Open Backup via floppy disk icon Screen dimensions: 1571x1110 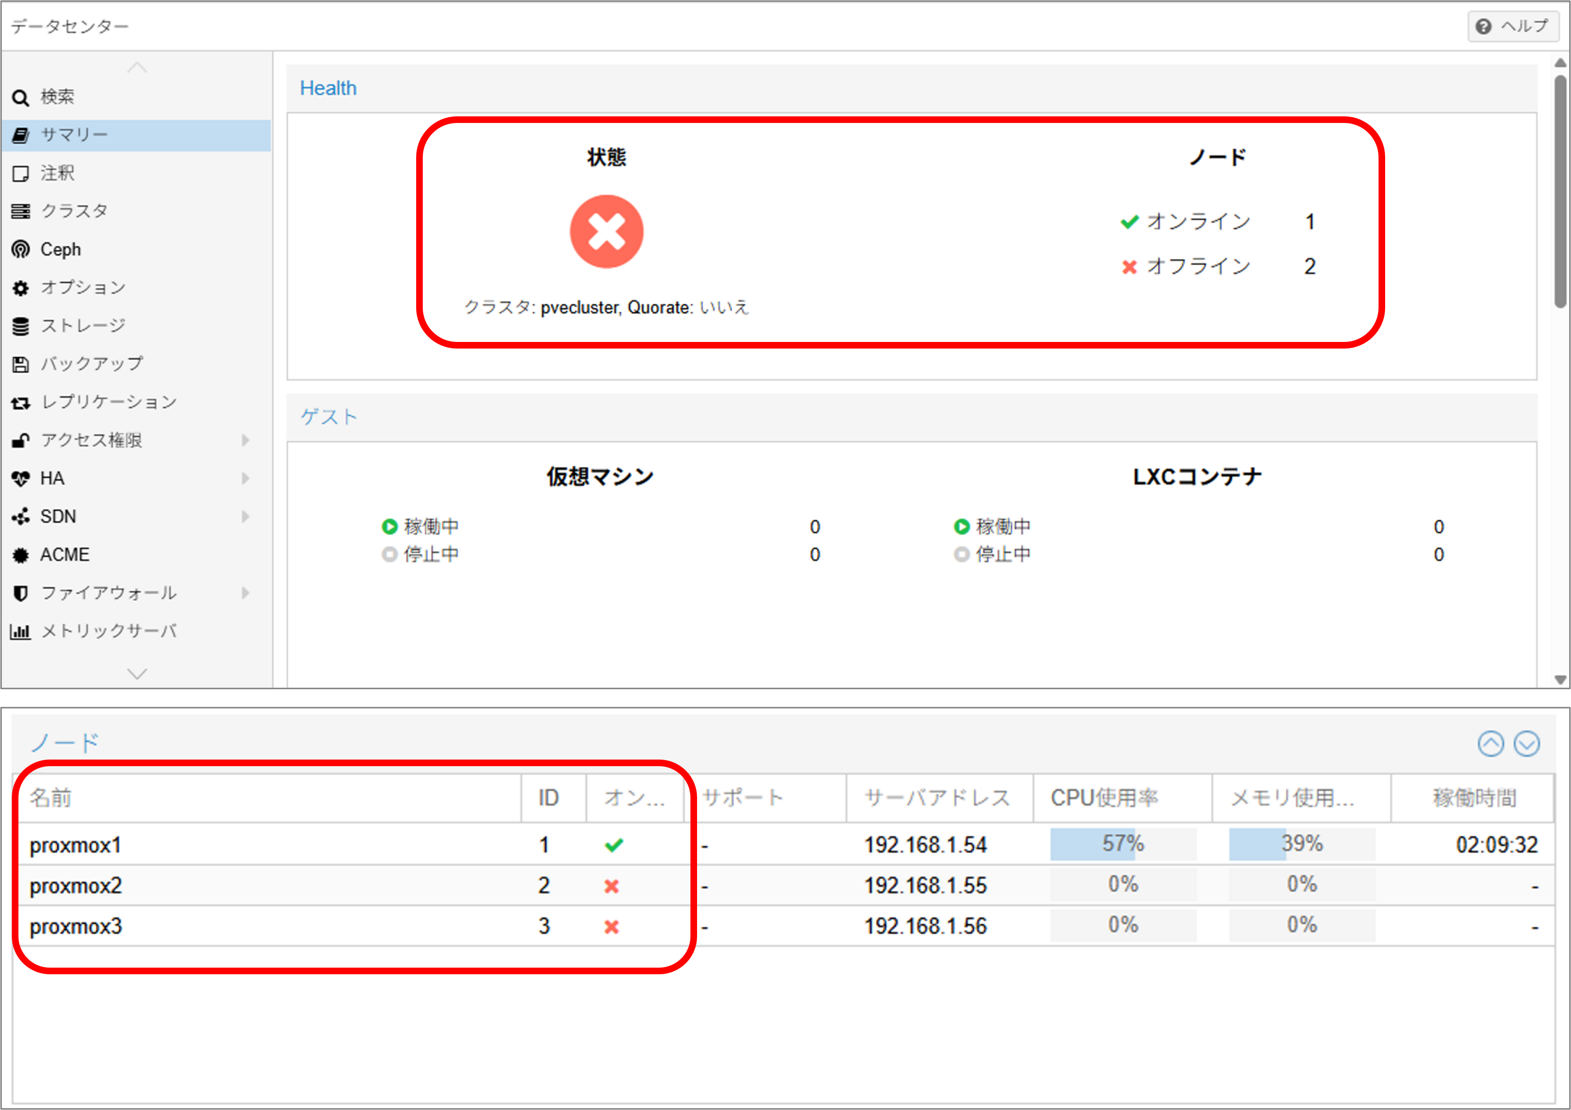point(20,364)
